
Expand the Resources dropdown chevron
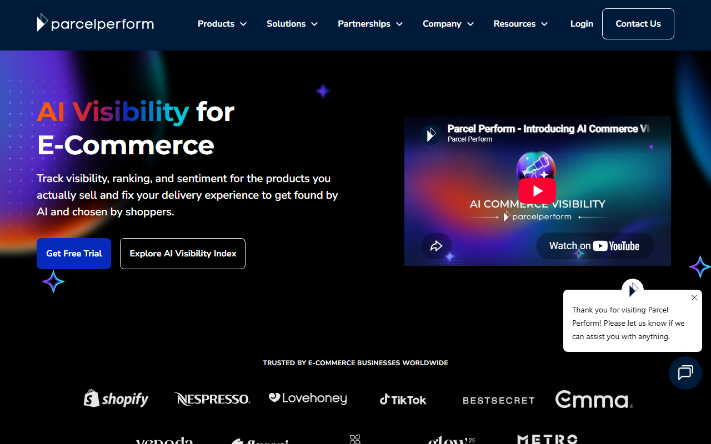click(x=544, y=24)
